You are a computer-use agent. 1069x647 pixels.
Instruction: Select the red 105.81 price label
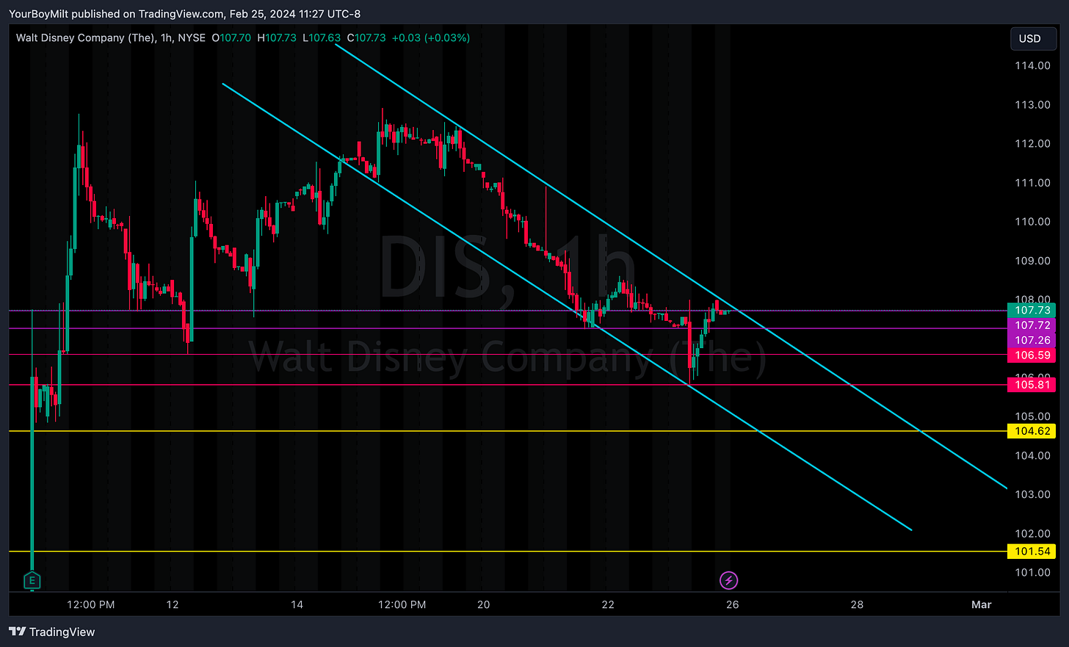tap(1032, 385)
